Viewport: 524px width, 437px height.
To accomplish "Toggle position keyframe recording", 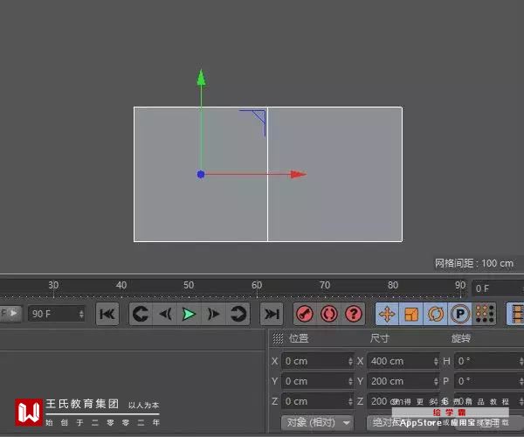I will pyautogui.click(x=387, y=314).
